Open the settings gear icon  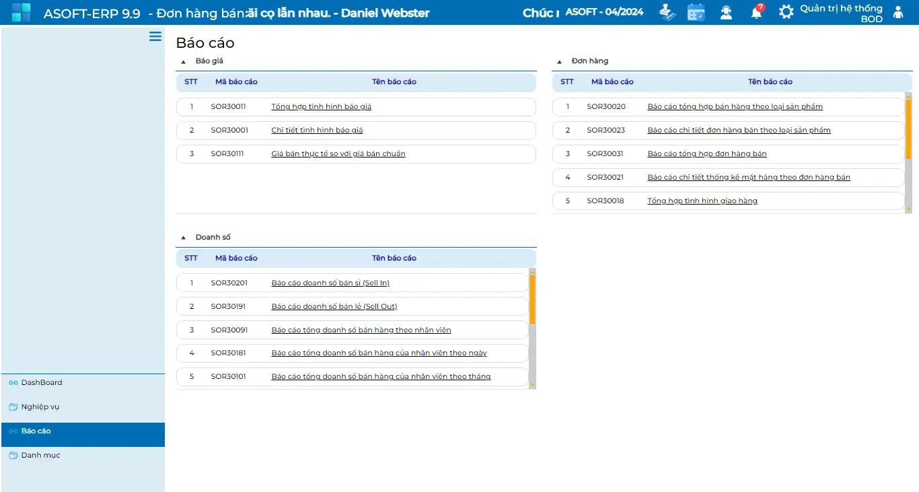[786, 12]
